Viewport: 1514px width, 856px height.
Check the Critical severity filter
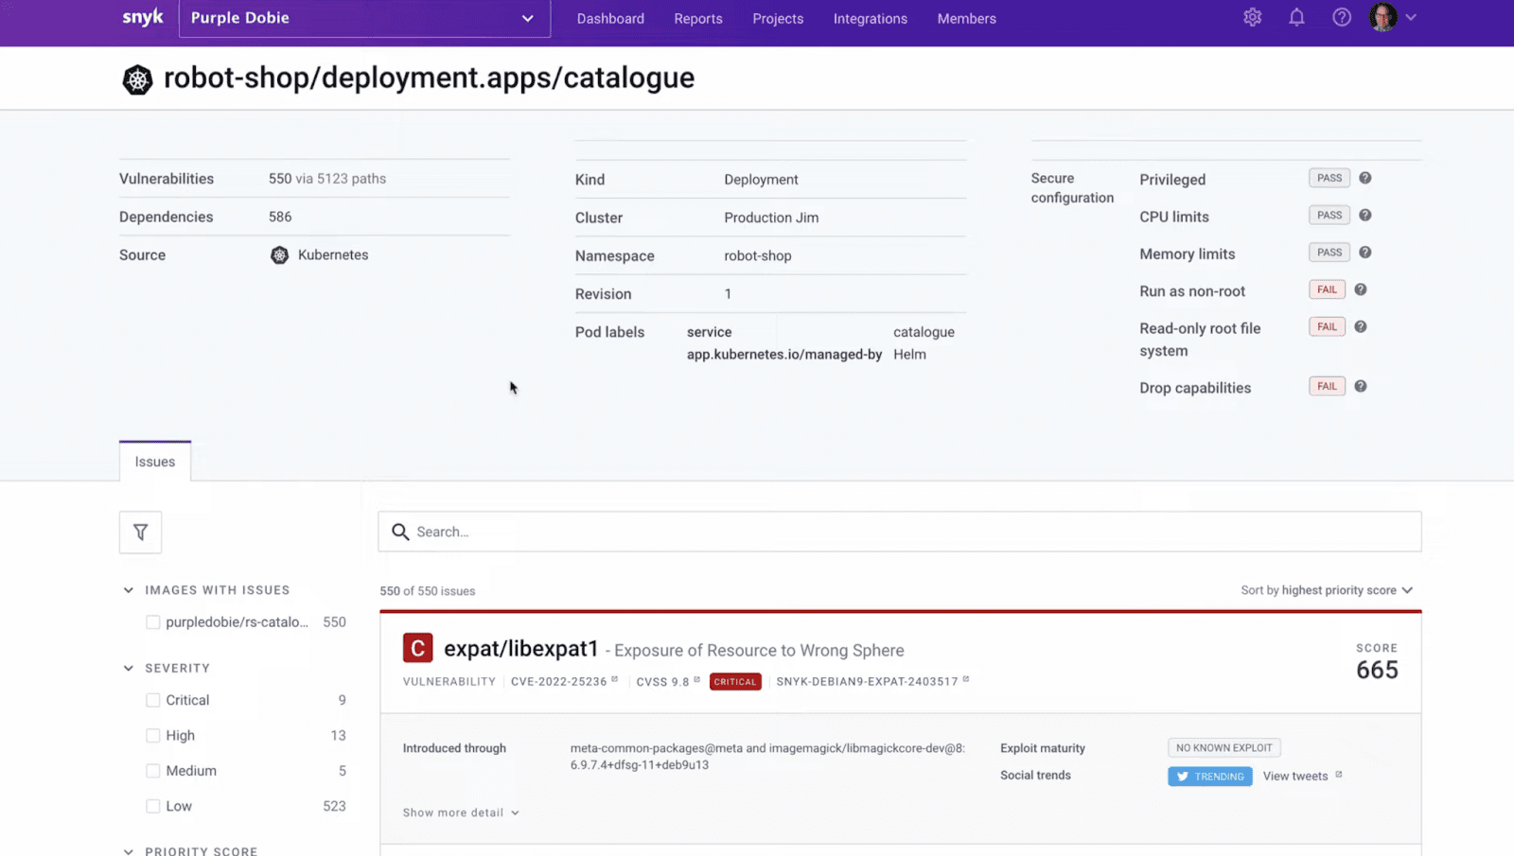(x=152, y=700)
